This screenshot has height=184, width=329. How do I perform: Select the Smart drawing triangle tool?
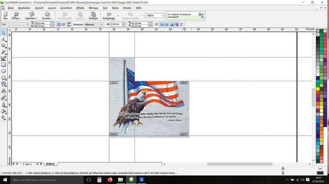(4, 58)
